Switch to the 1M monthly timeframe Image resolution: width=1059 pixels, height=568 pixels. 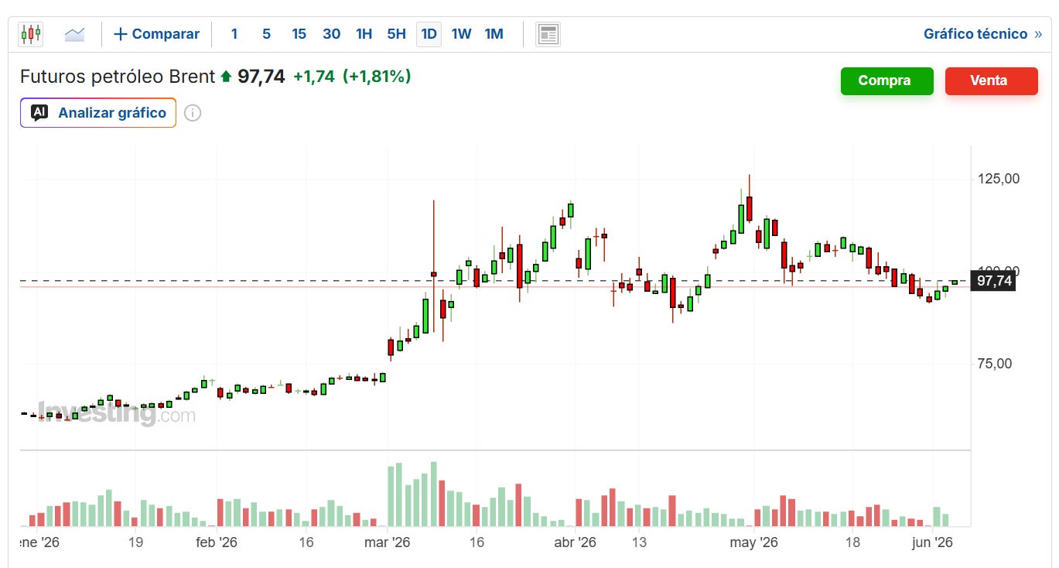pyautogui.click(x=494, y=34)
